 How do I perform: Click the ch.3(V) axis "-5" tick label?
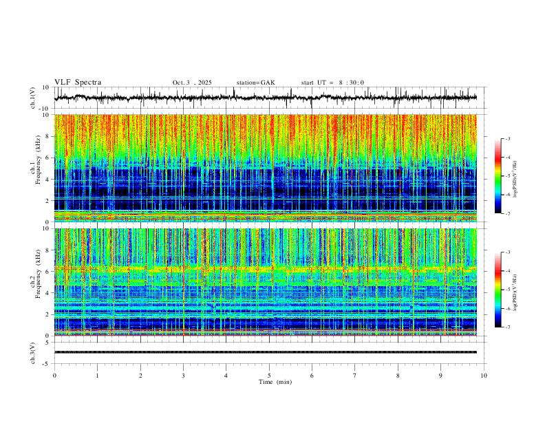(x=47, y=364)
